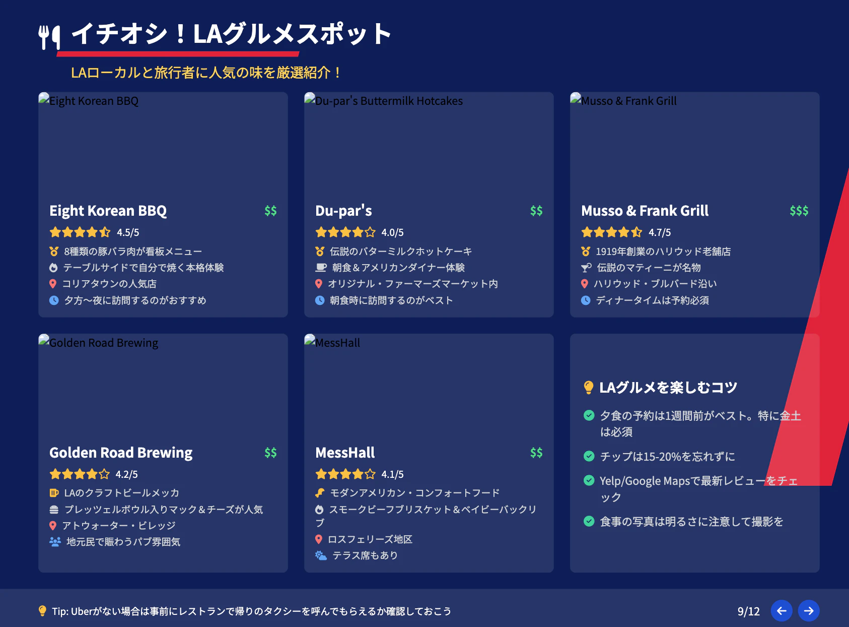Screen dimensions: 849x627
Task: Click the Tip text about Uber and taxis
Action: click(x=251, y=611)
